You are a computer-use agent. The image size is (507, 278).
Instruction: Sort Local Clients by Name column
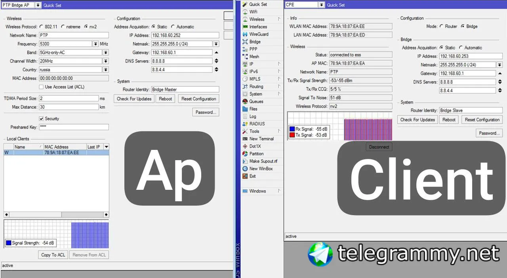click(x=28, y=147)
